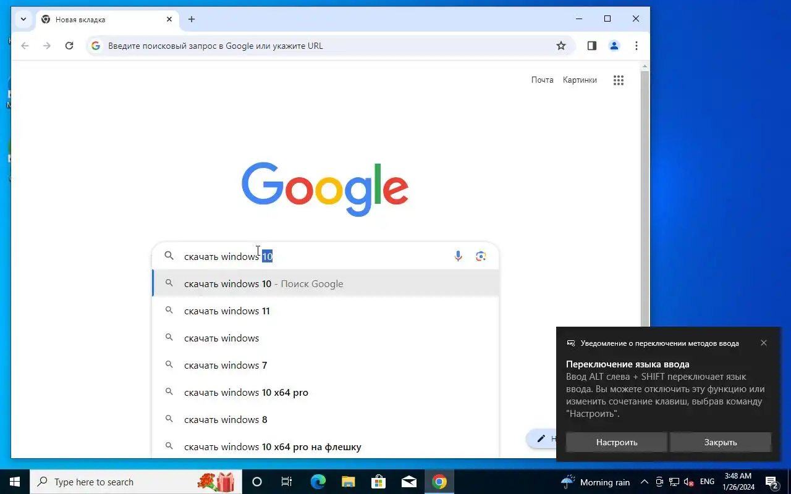The image size is (791, 494).
Task: Search by image with Google Lens icon
Action: [x=481, y=256]
